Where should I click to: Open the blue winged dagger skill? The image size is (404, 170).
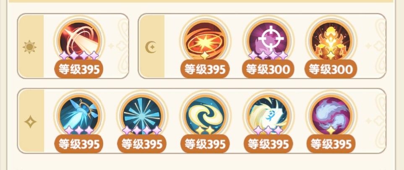[x=79, y=116]
